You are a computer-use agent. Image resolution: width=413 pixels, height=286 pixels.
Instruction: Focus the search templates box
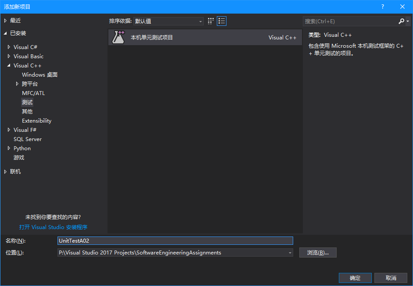pos(350,21)
